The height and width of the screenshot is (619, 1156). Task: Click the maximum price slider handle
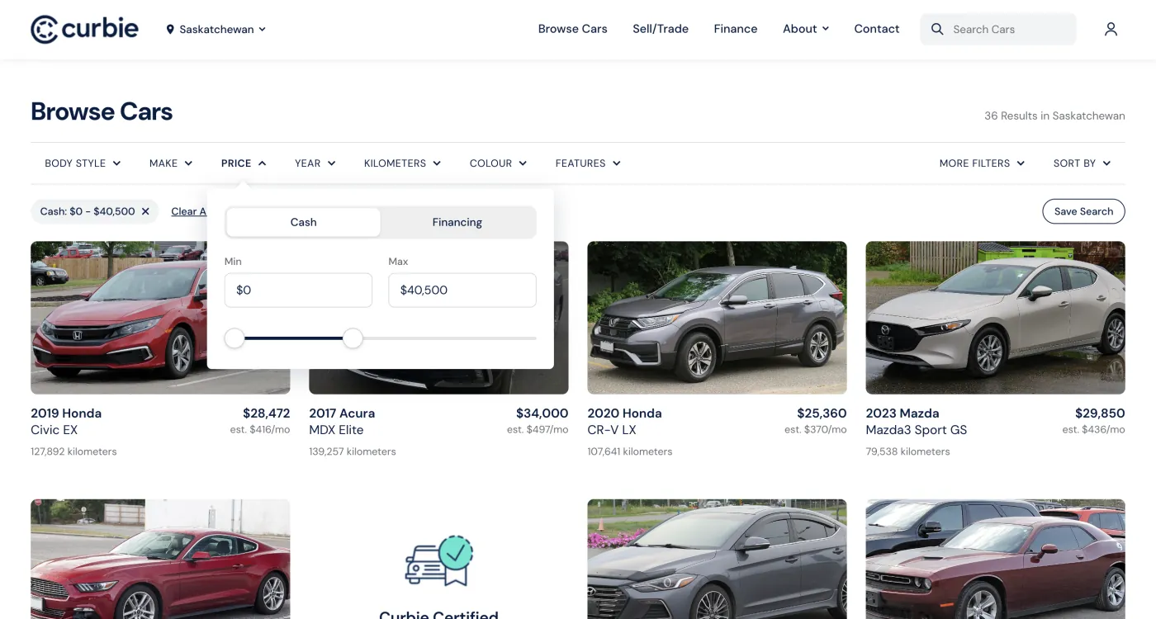pyautogui.click(x=353, y=338)
